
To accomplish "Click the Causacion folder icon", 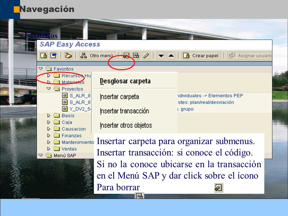I will point(57,129).
